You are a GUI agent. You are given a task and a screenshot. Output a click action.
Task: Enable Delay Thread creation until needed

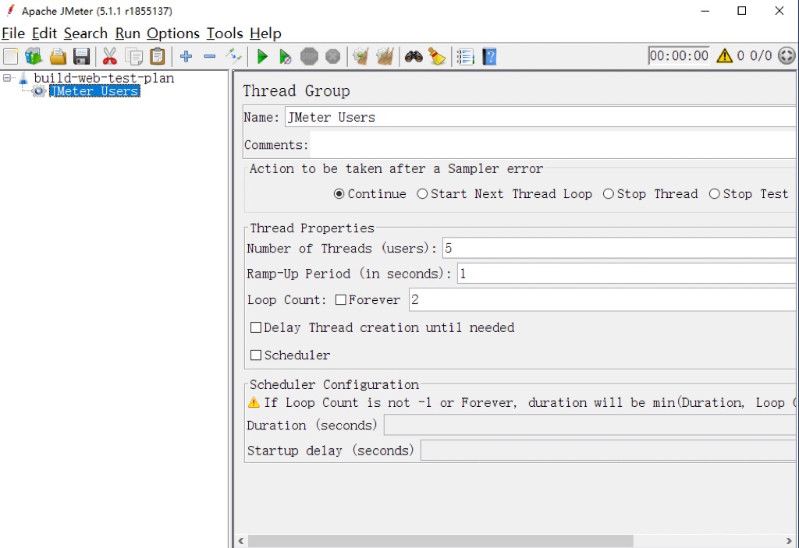(x=256, y=327)
